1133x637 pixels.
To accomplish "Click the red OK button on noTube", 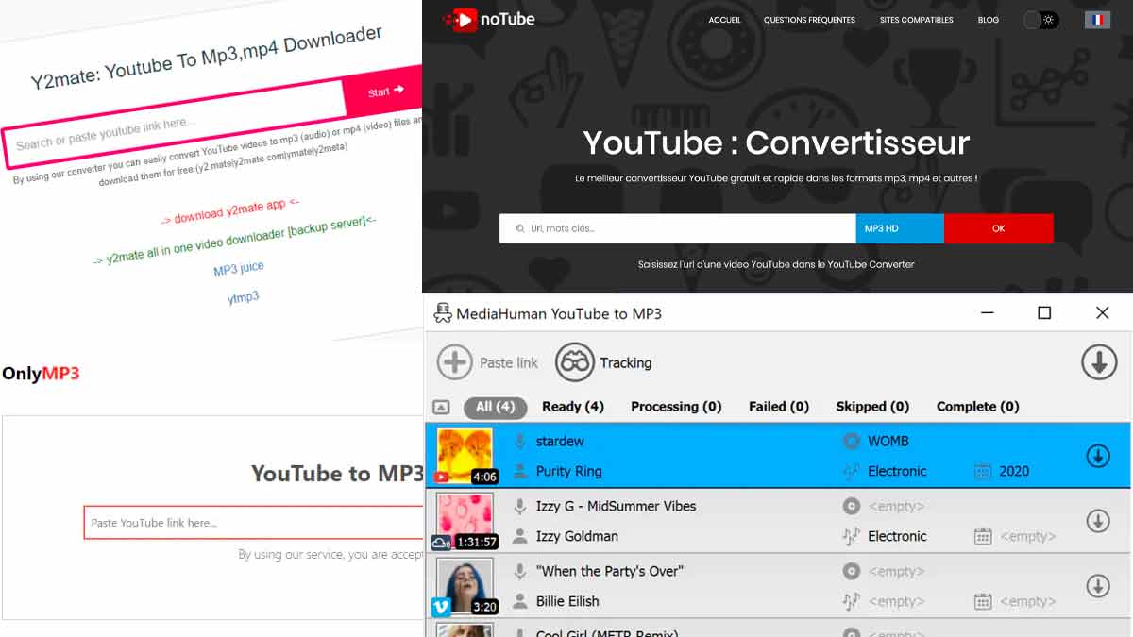I will [x=998, y=227].
